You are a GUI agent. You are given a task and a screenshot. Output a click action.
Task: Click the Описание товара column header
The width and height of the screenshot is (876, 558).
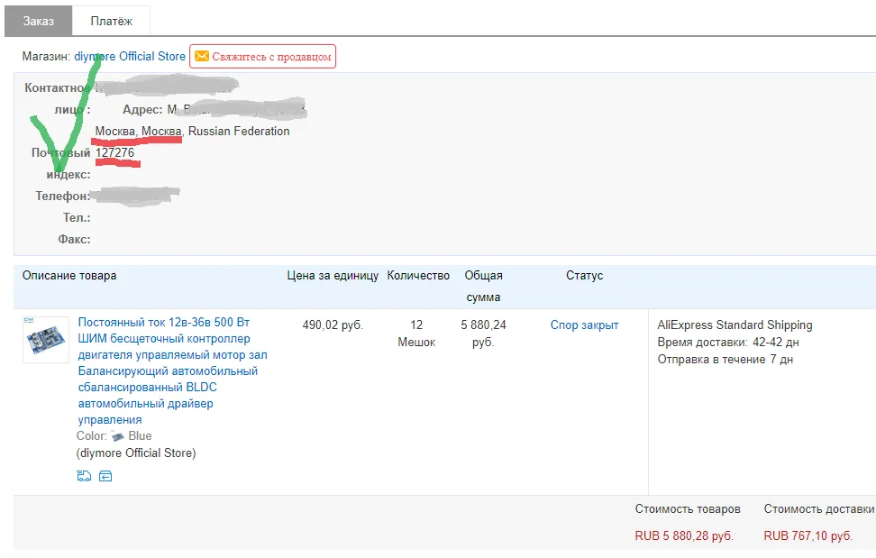[x=69, y=275]
